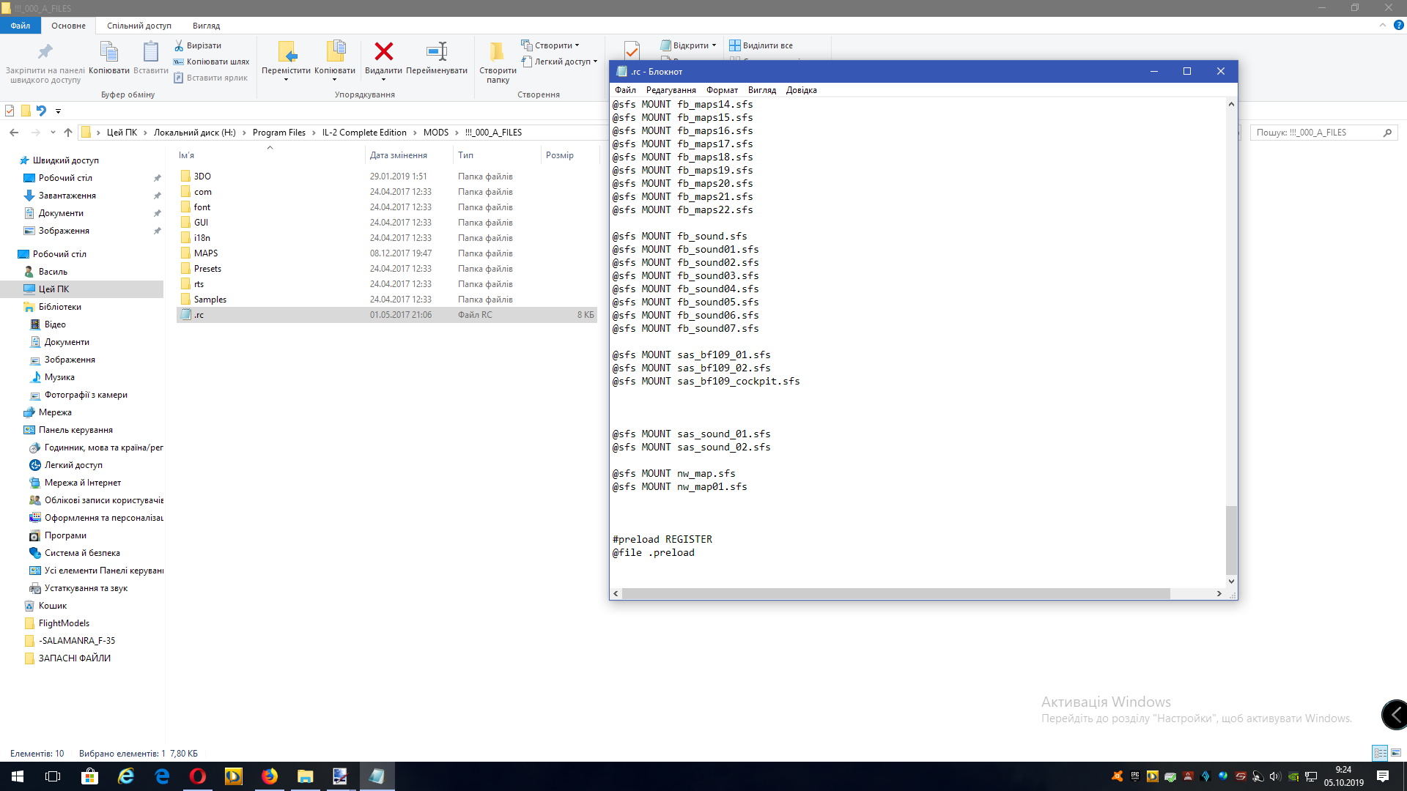Image resolution: width=1407 pixels, height=791 pixels.
Task: Click the Up one level arrow
Action: point(68,133)
